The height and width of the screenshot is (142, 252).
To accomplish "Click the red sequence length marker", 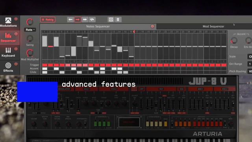I will pyautogui.click(x=134, y=32).
